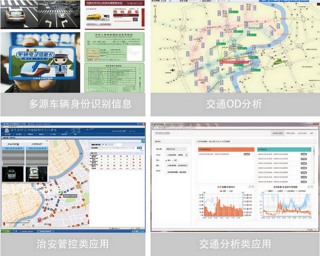Click the refresh icon on right curve chart

(309, 187)
